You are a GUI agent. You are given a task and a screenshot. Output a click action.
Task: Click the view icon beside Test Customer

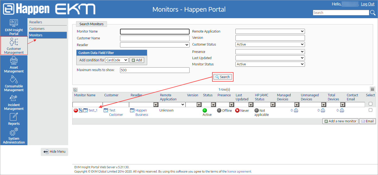coord(106,110)
